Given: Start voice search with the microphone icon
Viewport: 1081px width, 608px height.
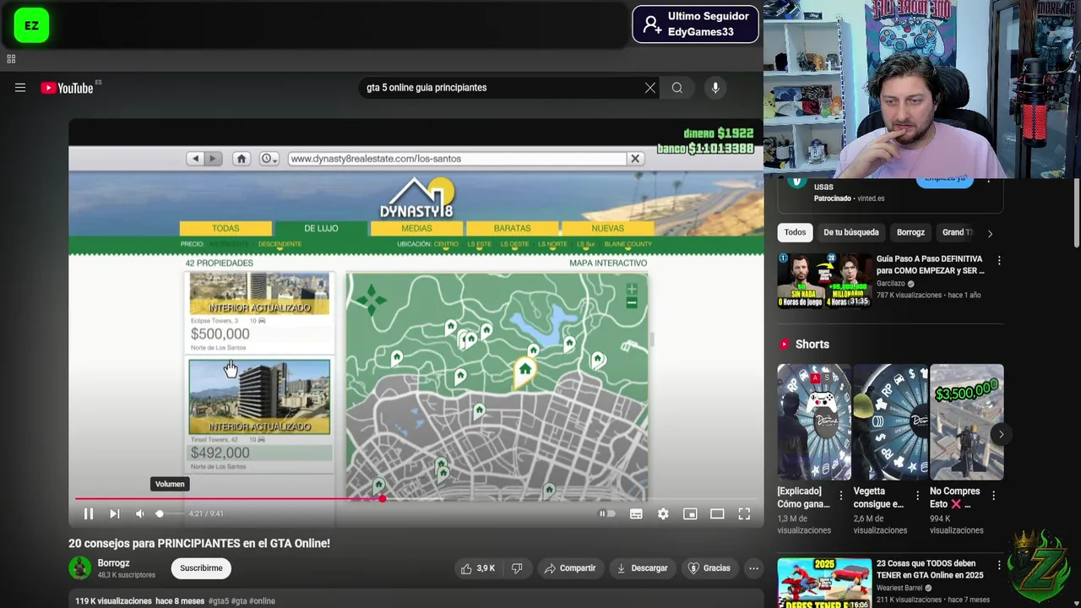Looking at the screenshot, I should point(715,88).
